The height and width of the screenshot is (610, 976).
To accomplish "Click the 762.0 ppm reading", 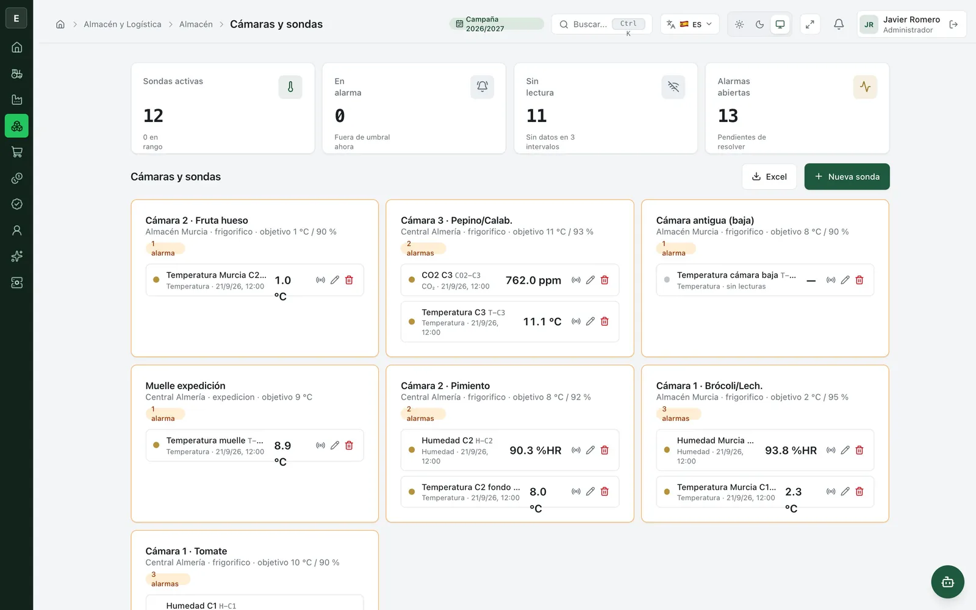I will pyautogui.click(x=533, y=281).
